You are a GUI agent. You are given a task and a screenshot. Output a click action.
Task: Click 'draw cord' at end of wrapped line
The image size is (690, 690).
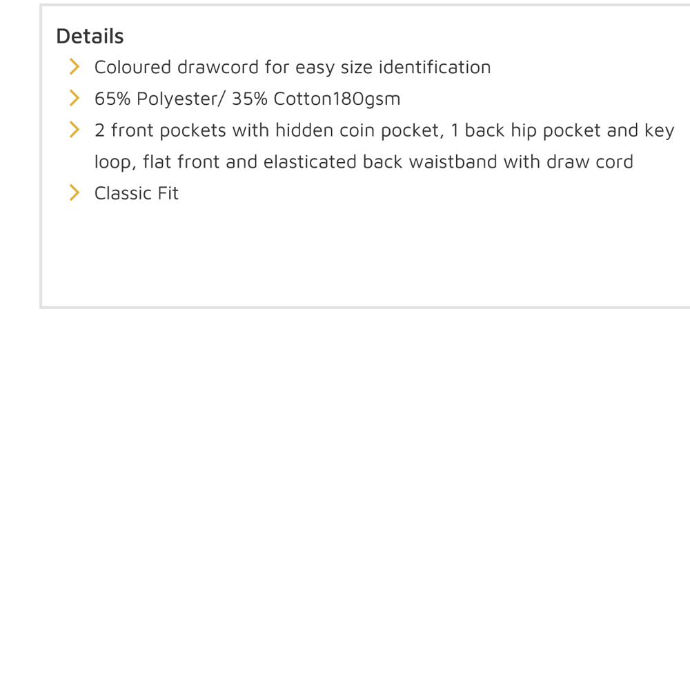[590, 162]
